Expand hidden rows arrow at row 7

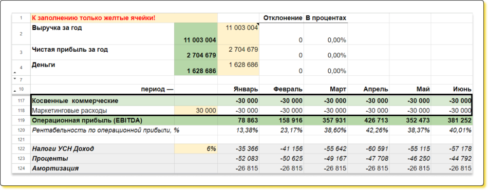coord(14,78)
